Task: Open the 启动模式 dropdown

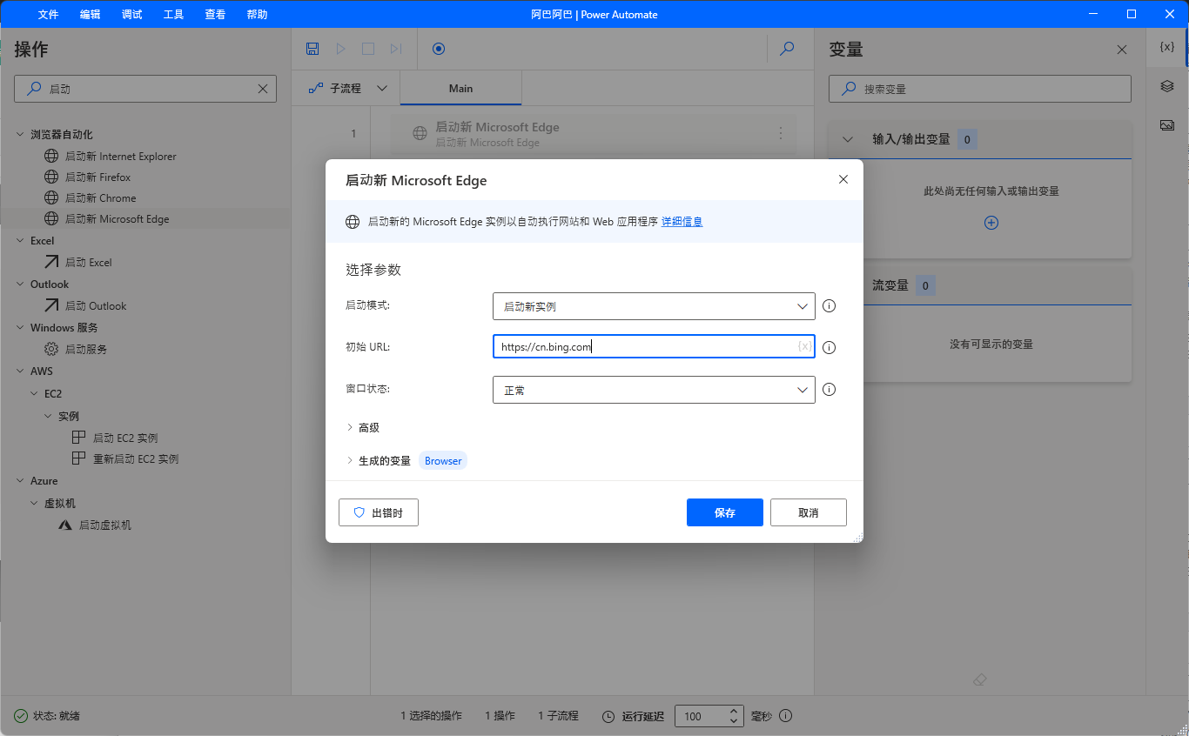Action: [654, 306]
